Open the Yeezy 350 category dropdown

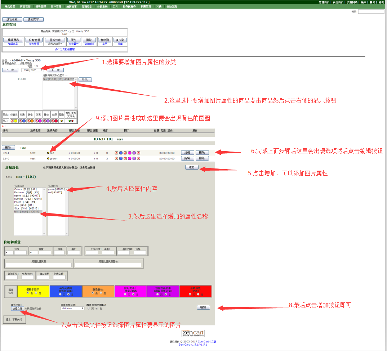32,70
